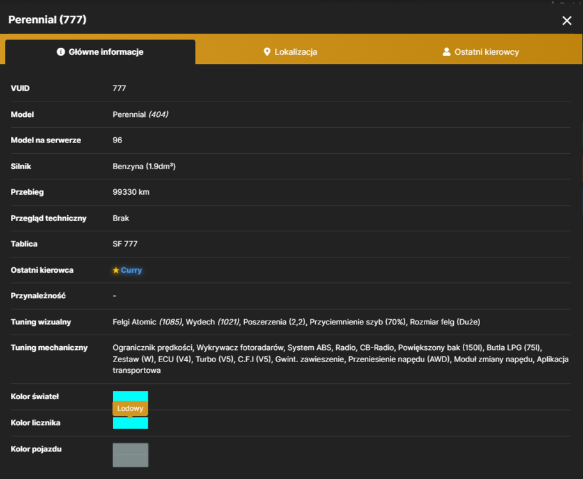Close the Perennial (777) dialog
Screen dimensions: 583x479
point(566,20)
